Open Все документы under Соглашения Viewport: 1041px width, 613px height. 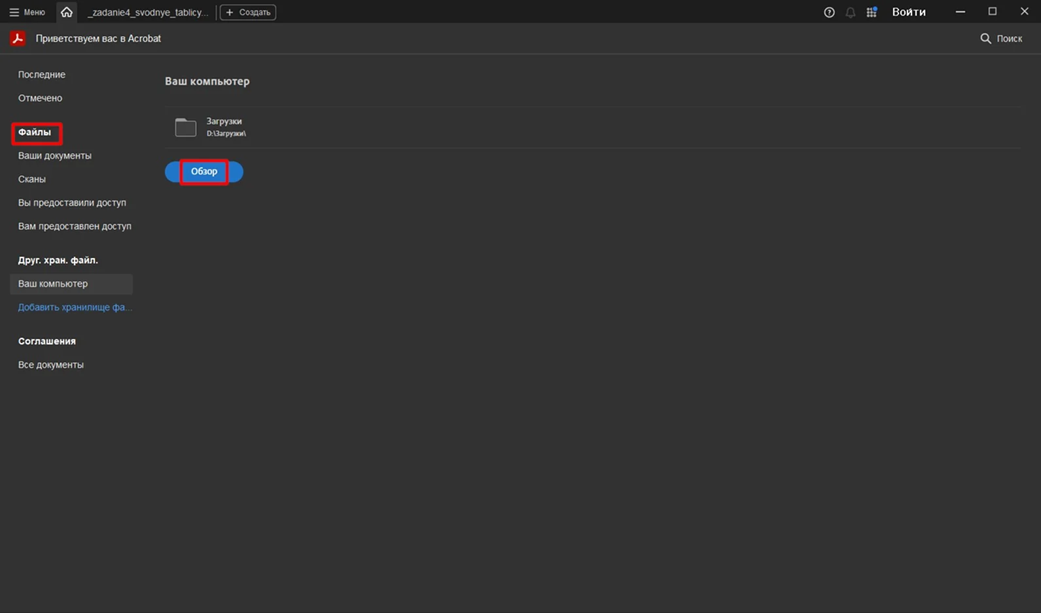pos(51,365)
